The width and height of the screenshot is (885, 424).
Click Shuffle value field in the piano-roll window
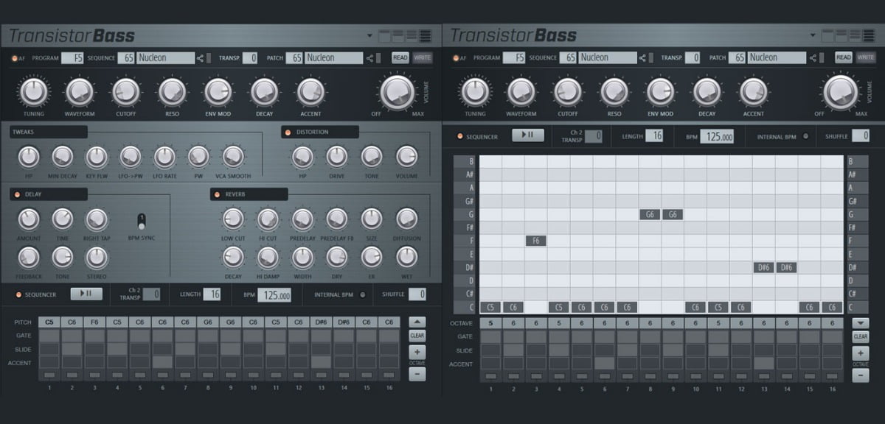click(861, 136)
